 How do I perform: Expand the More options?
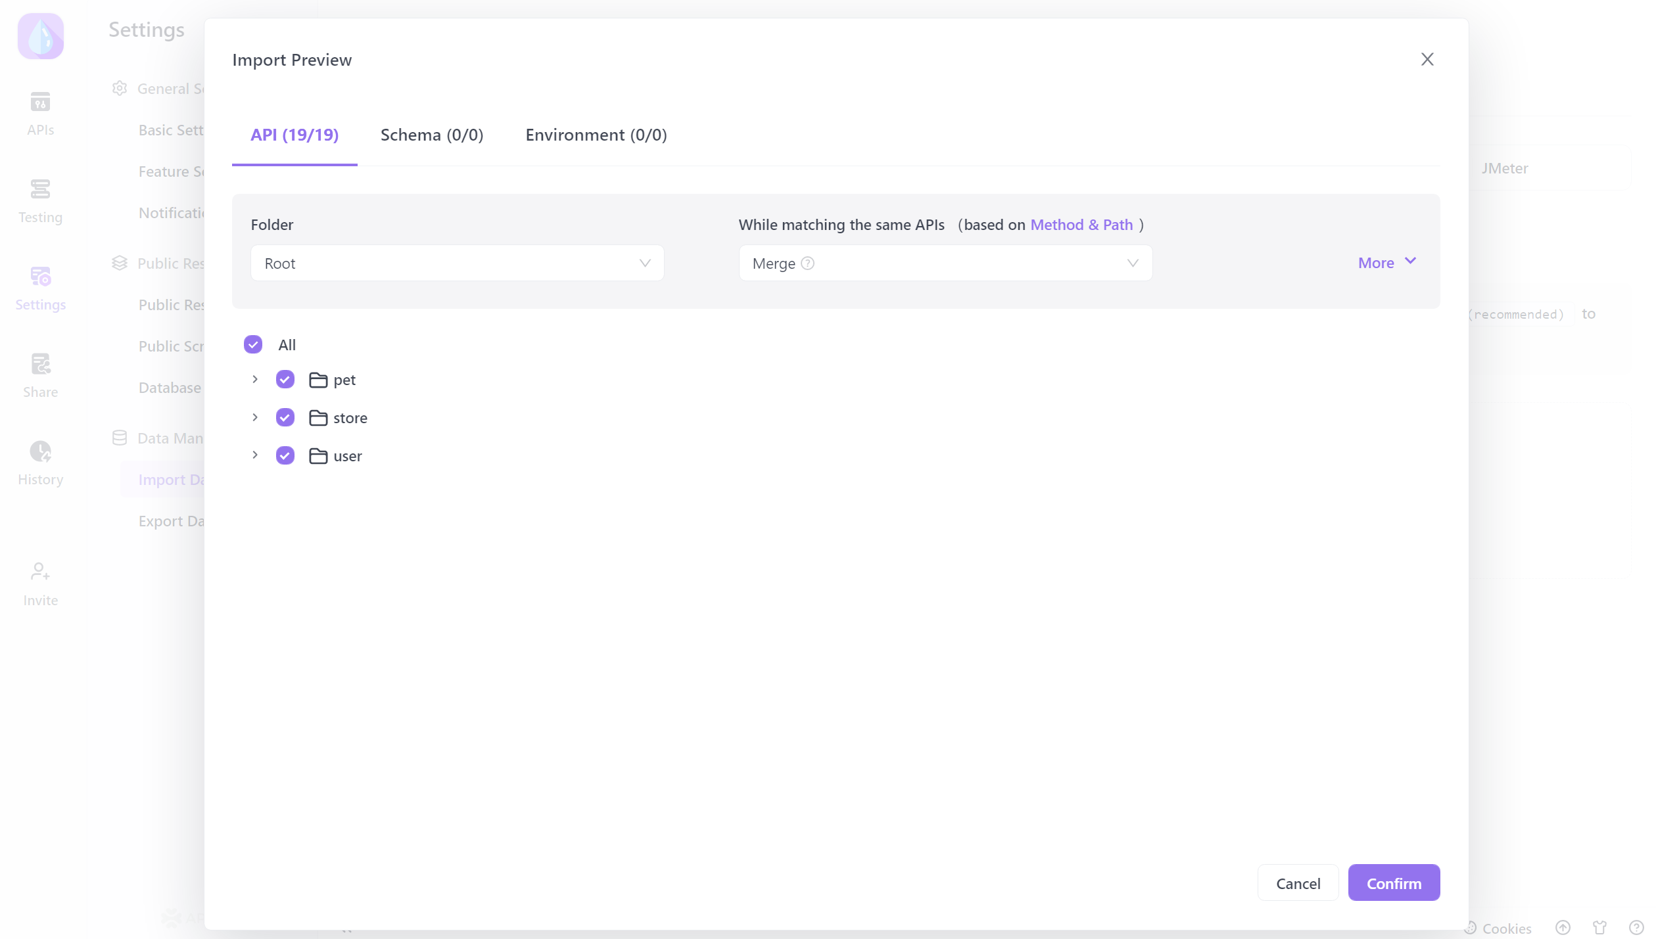[x=1387, y=262]
